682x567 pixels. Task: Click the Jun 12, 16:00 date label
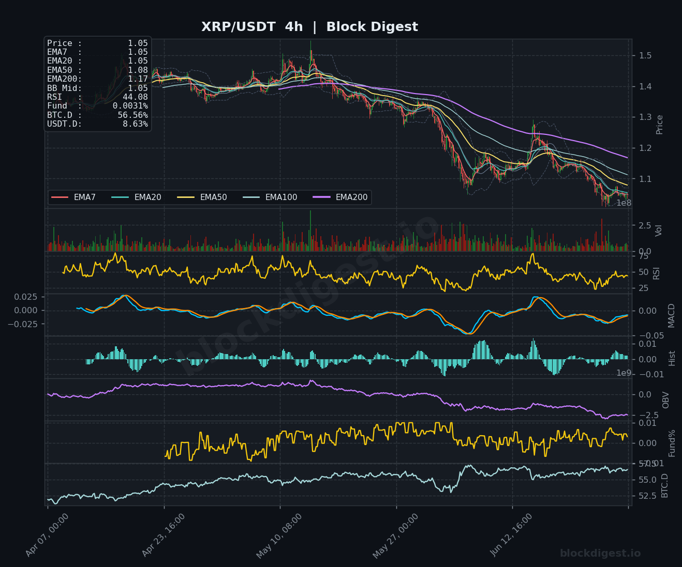[512, 535]
